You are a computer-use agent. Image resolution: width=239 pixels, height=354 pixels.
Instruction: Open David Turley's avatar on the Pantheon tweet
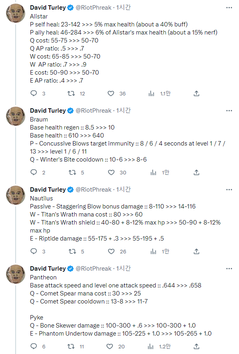pyautogui.click(x=16, y=274)
